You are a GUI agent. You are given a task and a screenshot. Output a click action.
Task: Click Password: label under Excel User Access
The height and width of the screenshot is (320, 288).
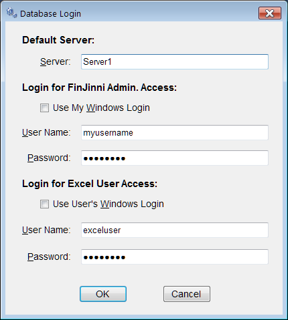pos(49,257)
